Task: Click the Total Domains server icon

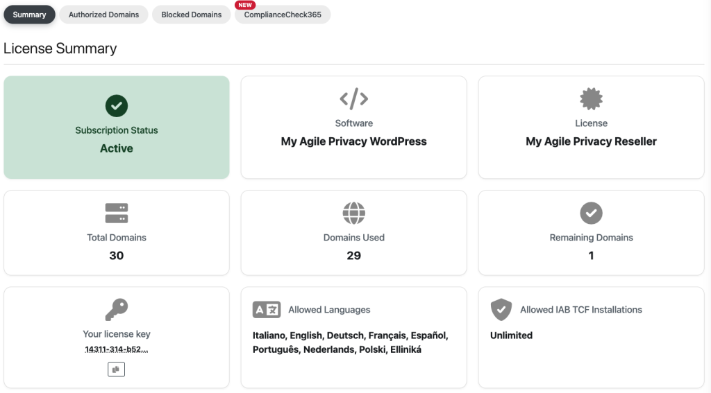Action: 117,213
